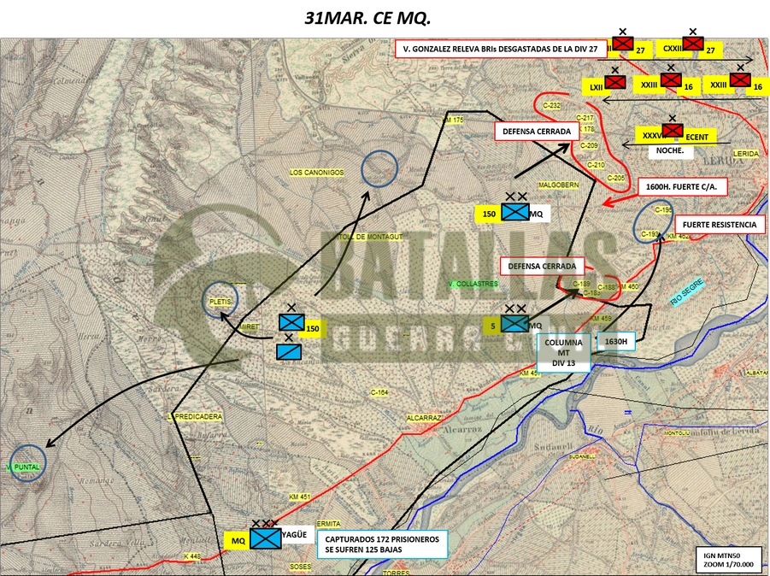Click the blue corps symbol labeled MQ YAGÜE
This screenshot has height=576, width=770.
point(265,538)
